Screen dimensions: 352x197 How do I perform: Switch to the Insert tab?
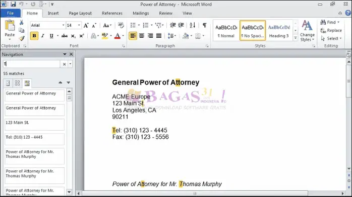53,13
